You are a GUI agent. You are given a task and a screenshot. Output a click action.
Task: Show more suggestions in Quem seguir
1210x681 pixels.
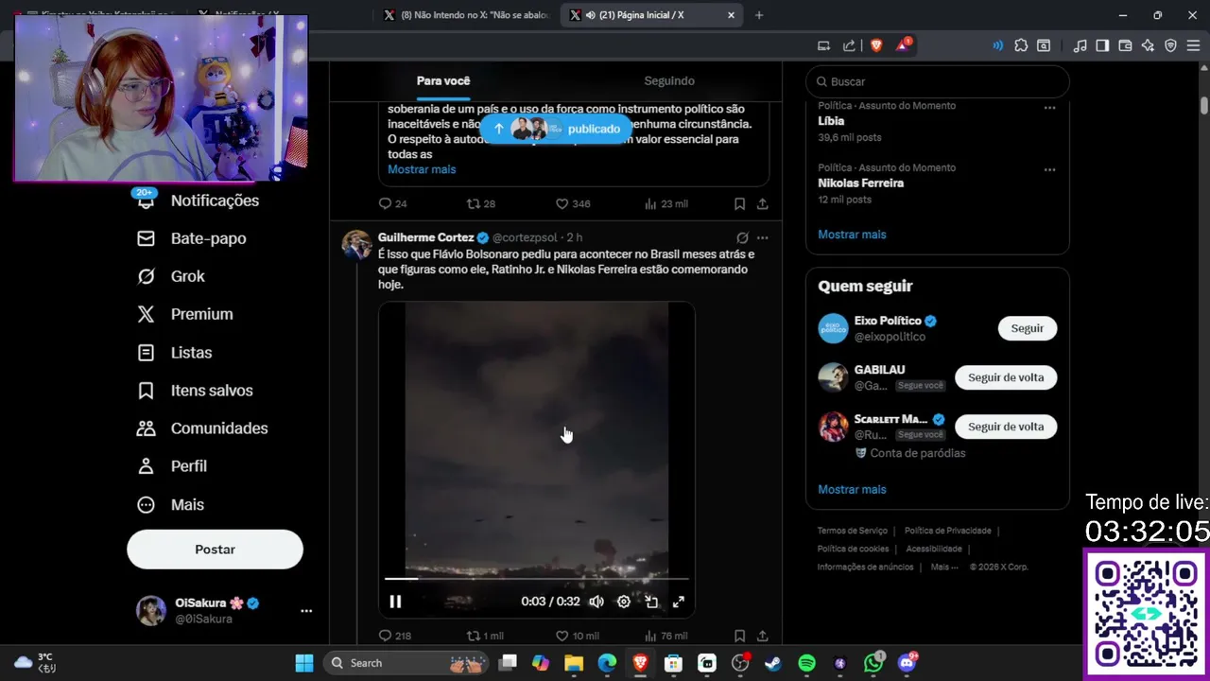(852, 490)
